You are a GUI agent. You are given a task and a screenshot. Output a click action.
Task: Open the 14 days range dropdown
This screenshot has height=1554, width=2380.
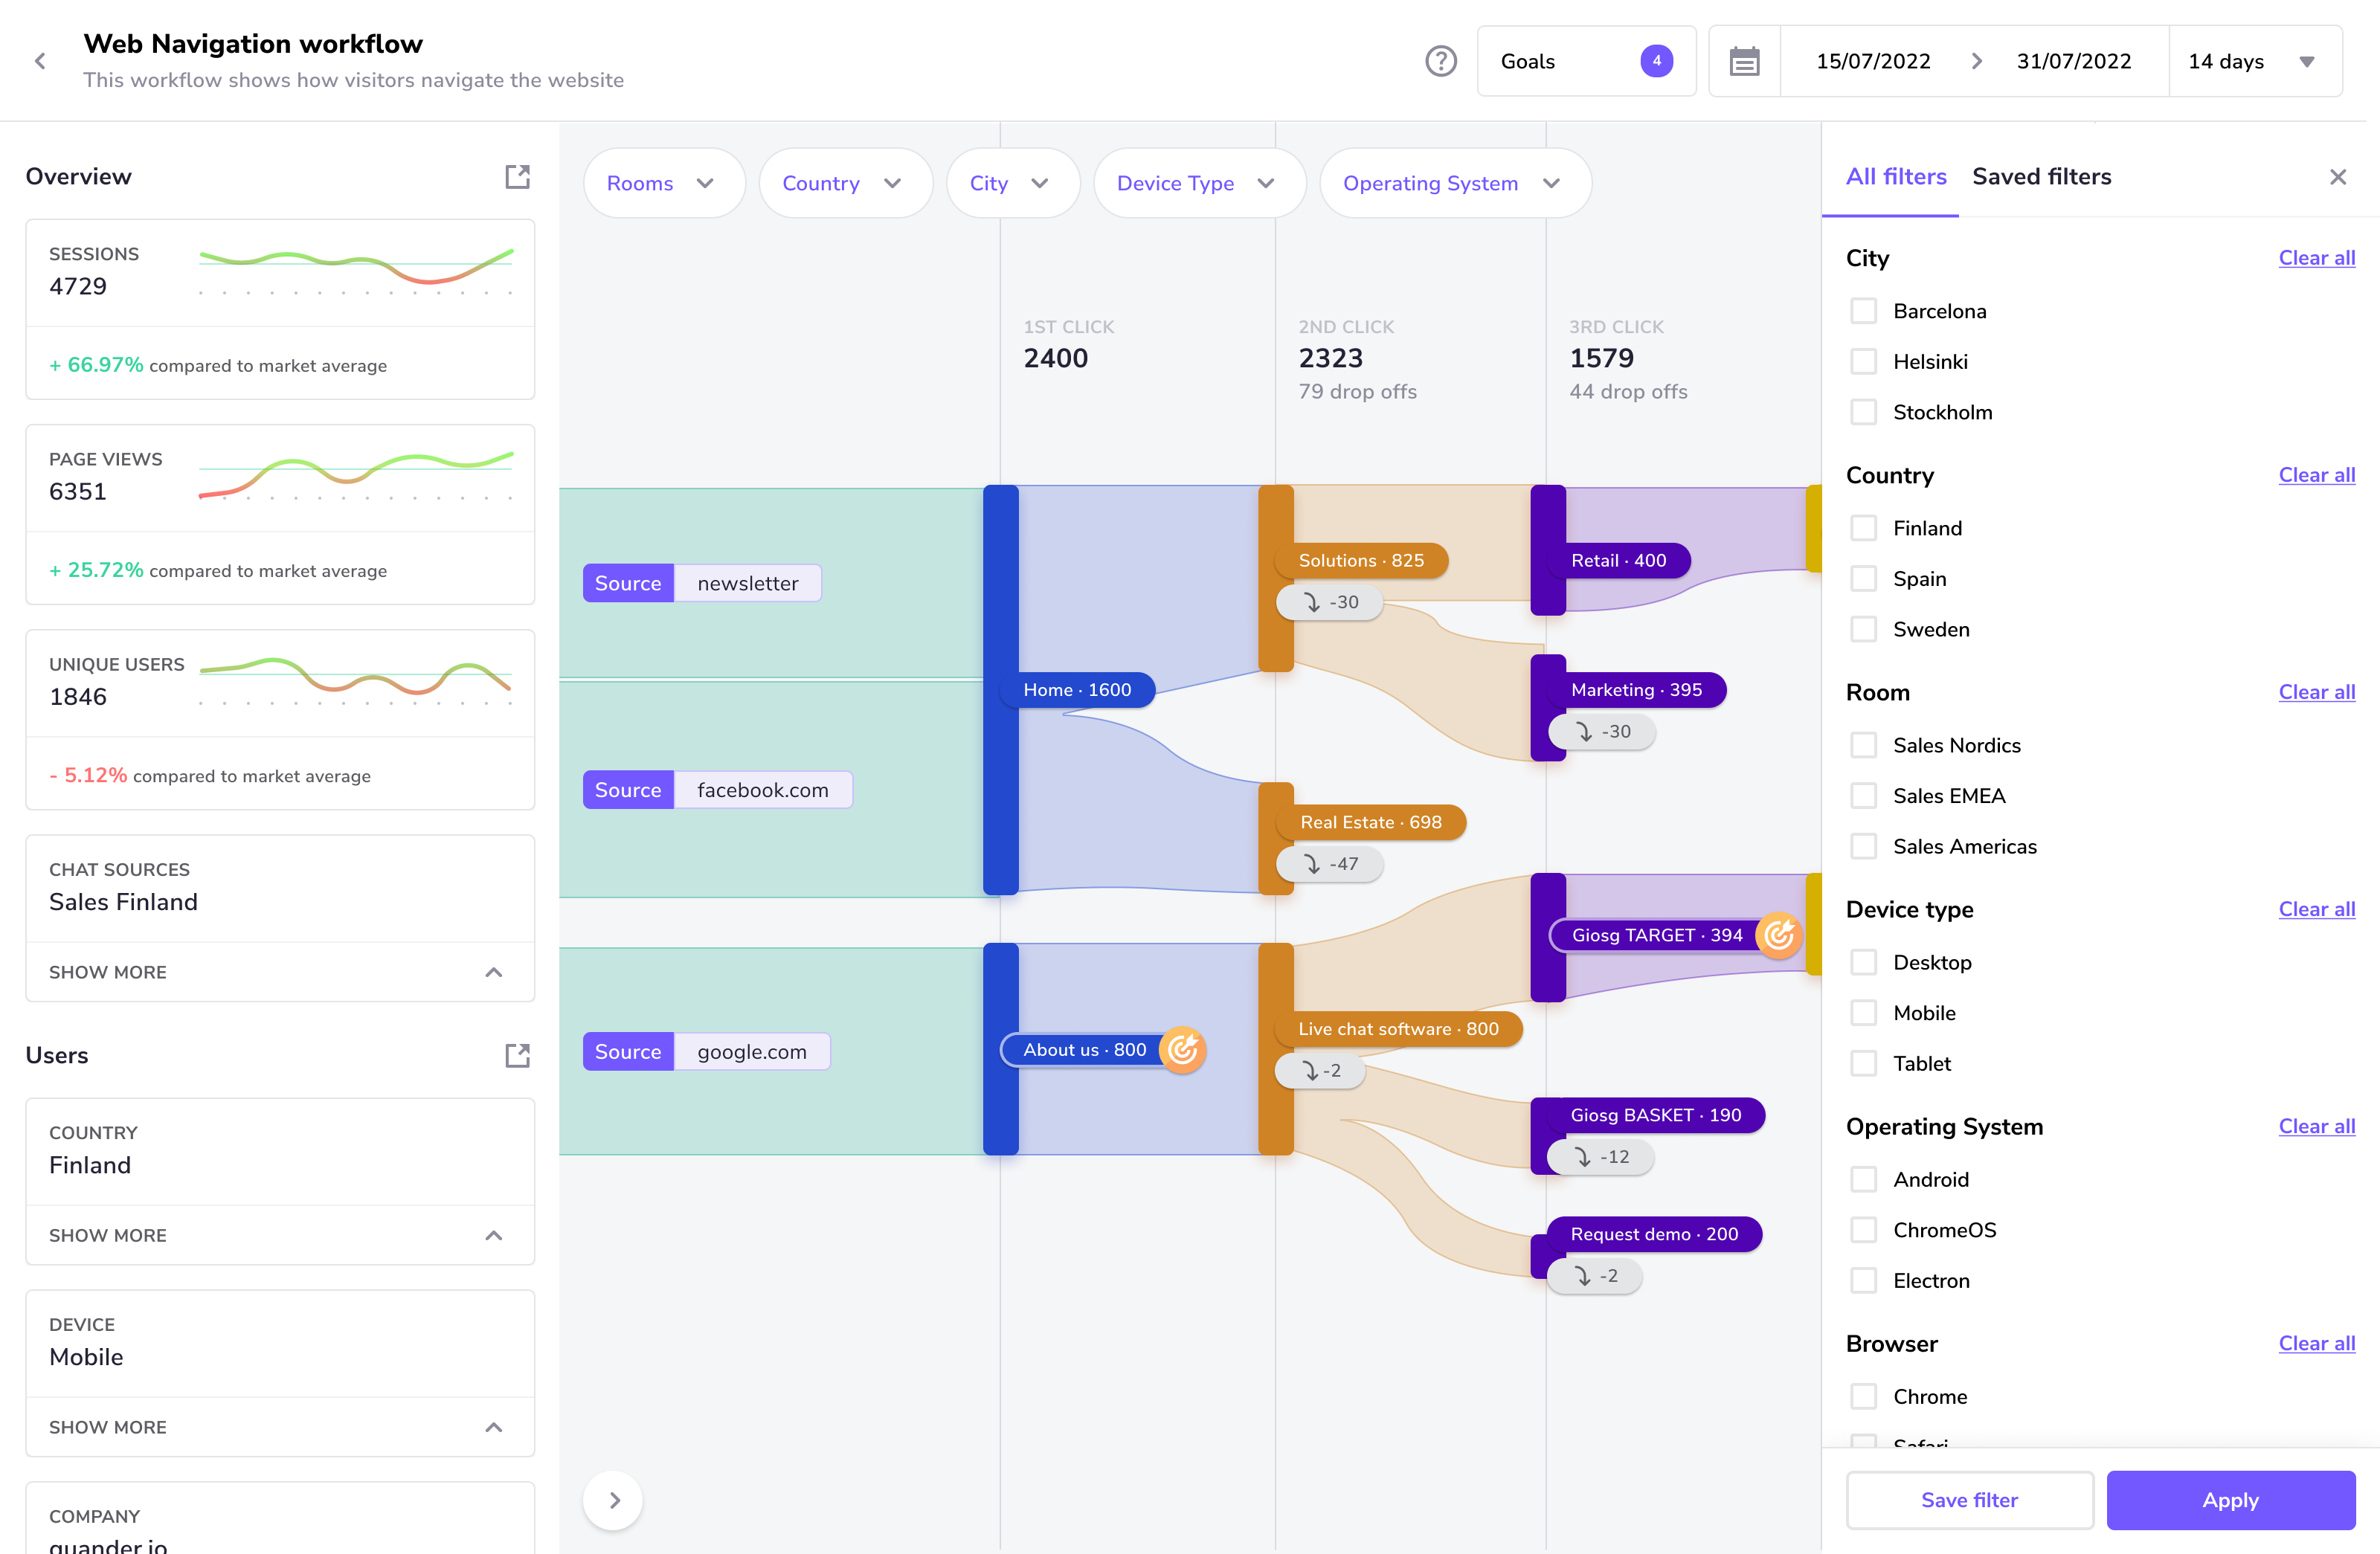[2255, 61]
